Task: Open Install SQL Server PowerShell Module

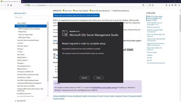Action: click(x=28, y=40)
